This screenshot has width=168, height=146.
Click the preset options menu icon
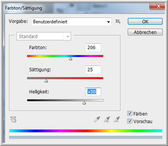click(118, 21)
